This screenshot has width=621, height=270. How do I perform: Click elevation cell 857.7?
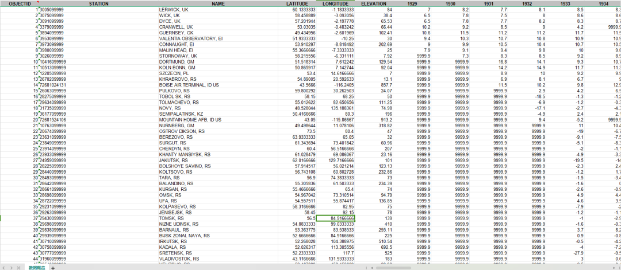tap(374, 85)
